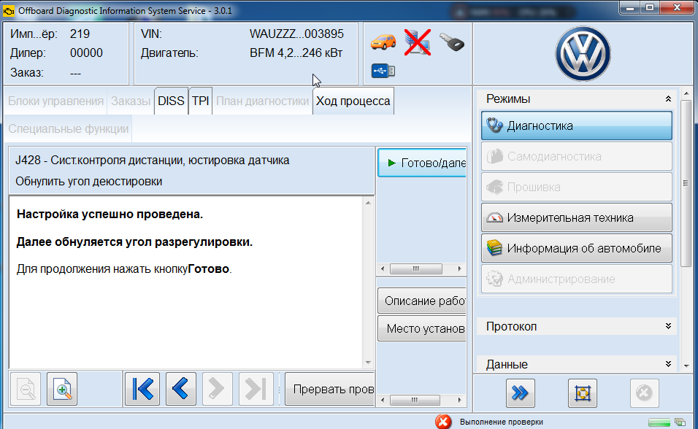Go back one step with arrow

pyautogui.click(x=181, y=390)
